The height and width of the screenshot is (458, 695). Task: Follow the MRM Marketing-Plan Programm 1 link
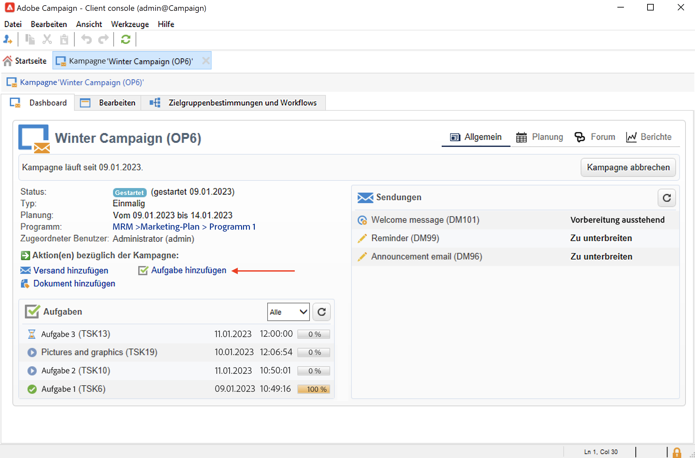coord(184,227)
